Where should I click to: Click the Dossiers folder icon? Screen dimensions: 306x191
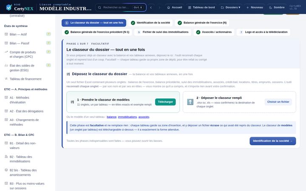coord(222,7)
